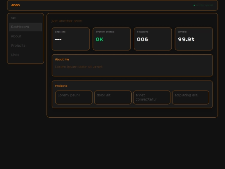Screen dimensions: 225x169
Task: Open the Dashboard nav item
Action: tap(25, 27)
